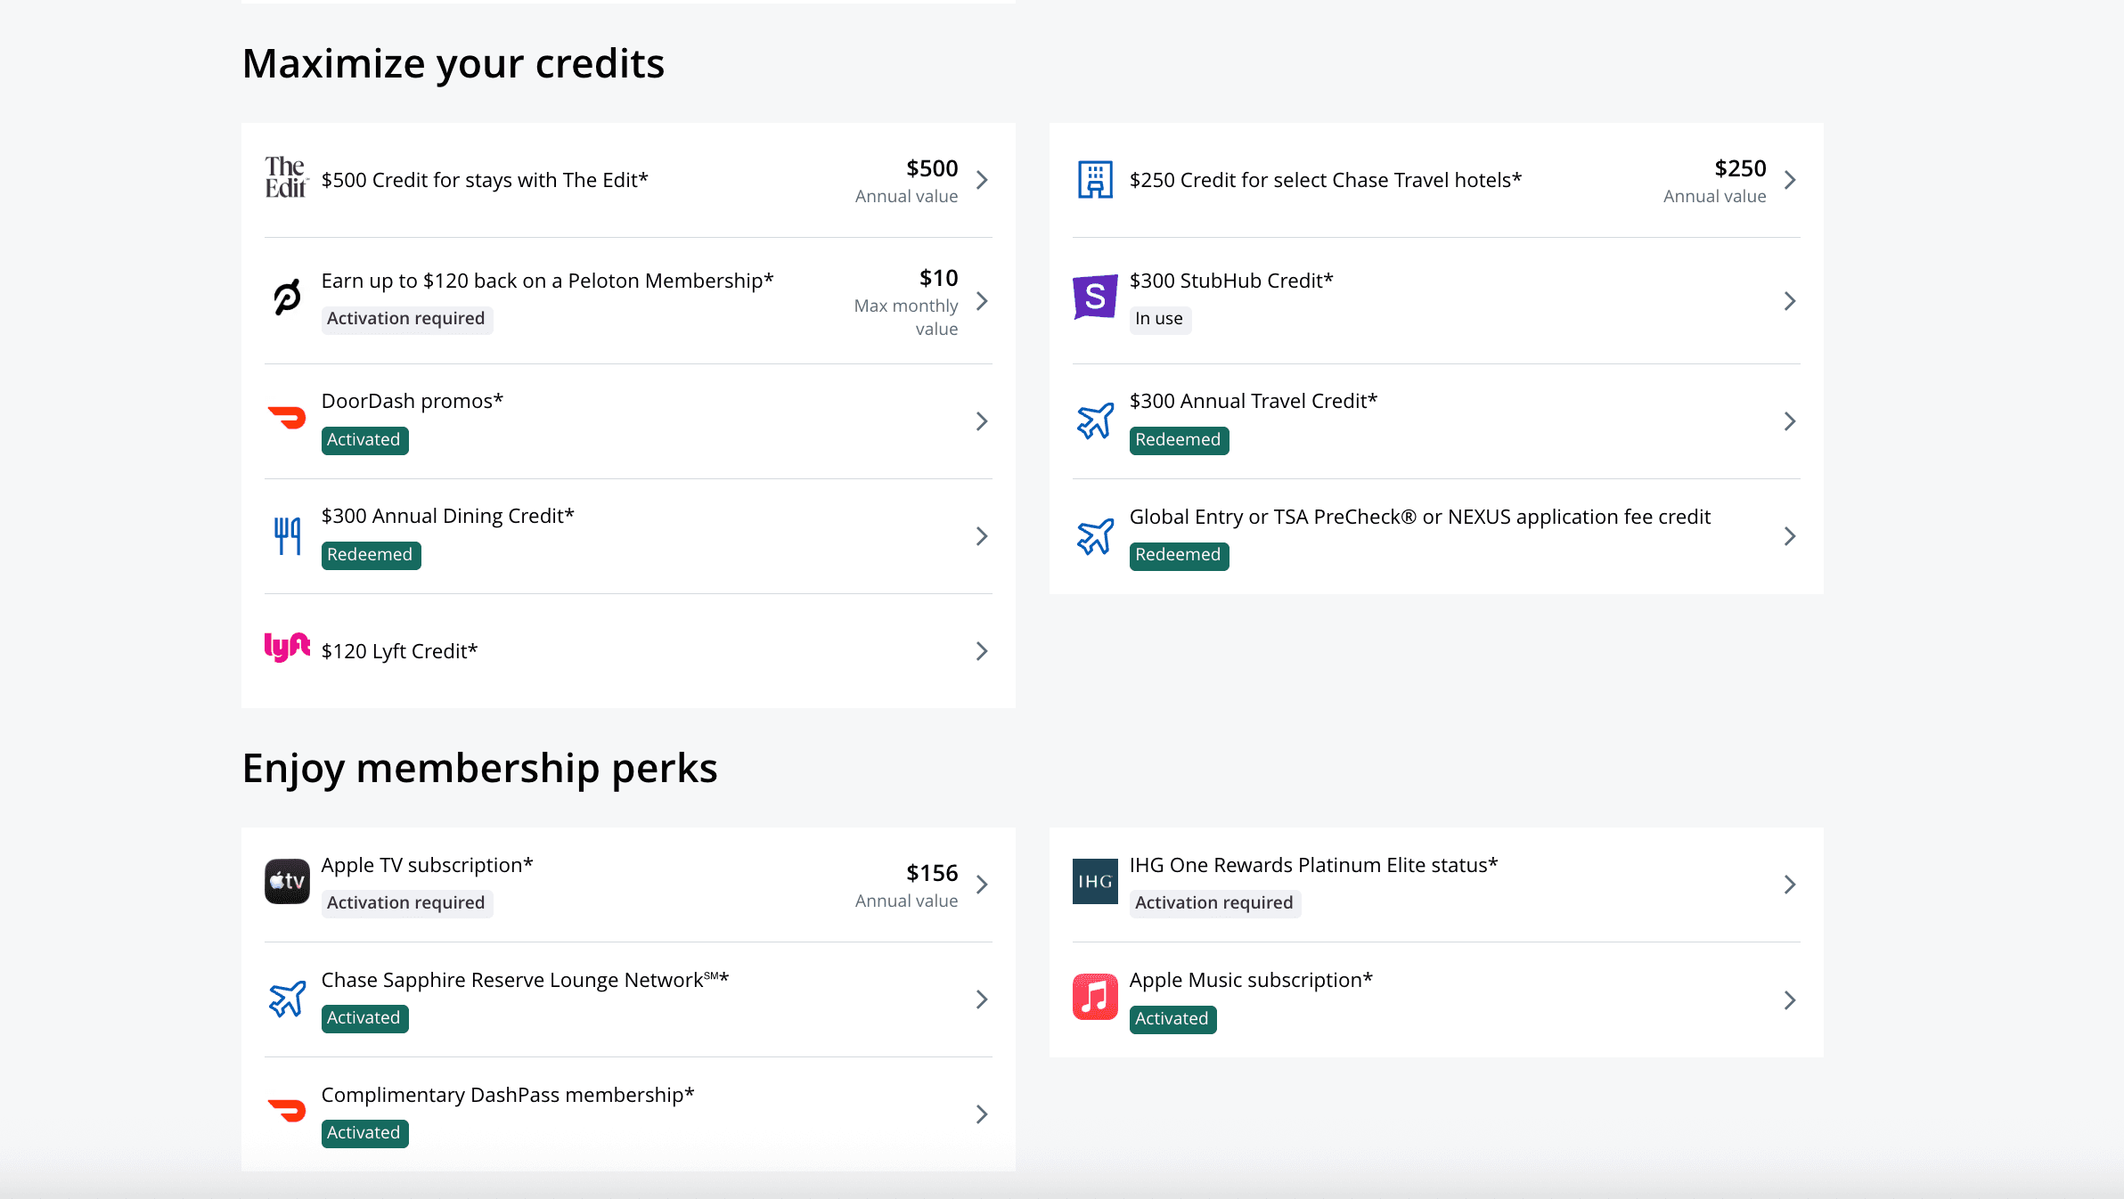Open the IHG Platinum Elite chevron
Image resolution: width=2124 pixels, height=1199 pixels.
tap(1790, 885)
